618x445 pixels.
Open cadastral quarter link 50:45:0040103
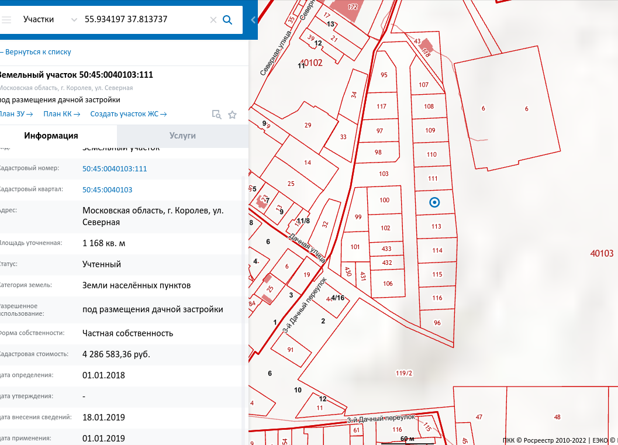click(x=107, y=189)
